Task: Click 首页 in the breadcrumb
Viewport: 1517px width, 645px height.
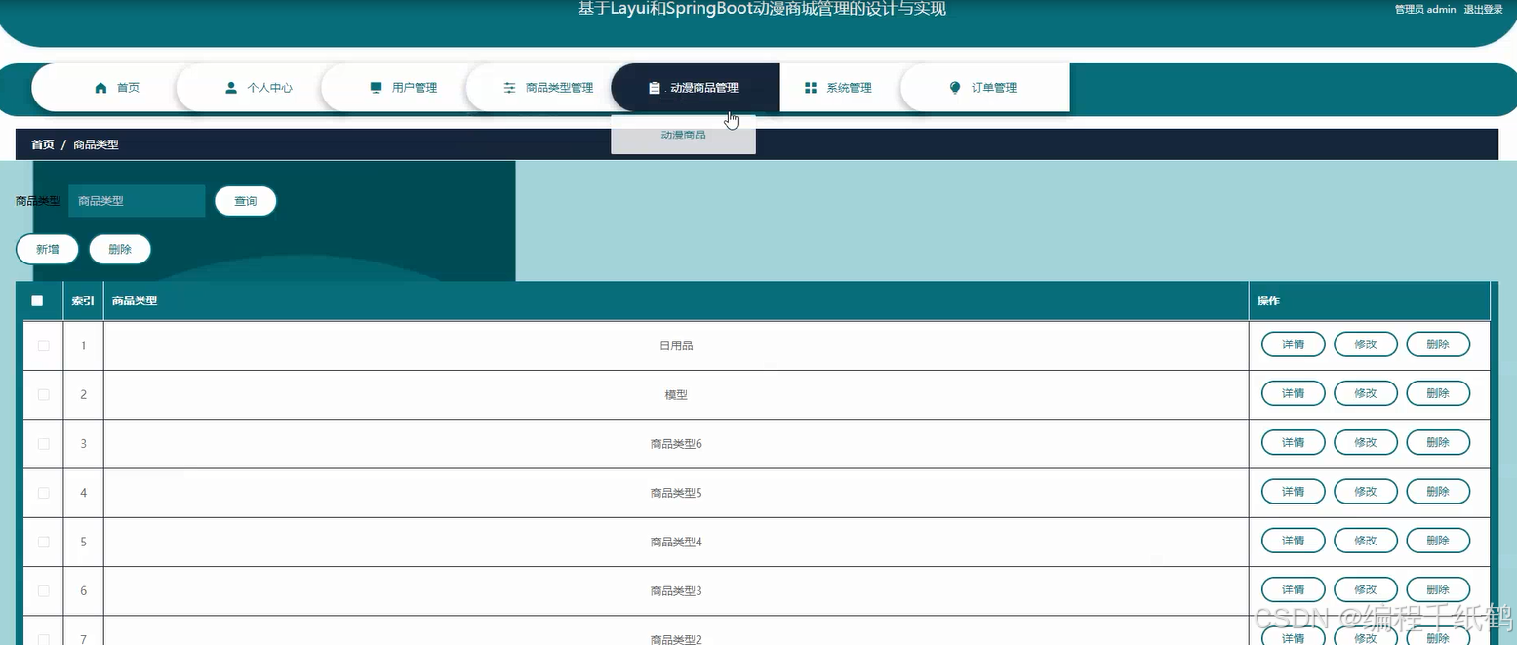Action: click(x=43, y=144)
